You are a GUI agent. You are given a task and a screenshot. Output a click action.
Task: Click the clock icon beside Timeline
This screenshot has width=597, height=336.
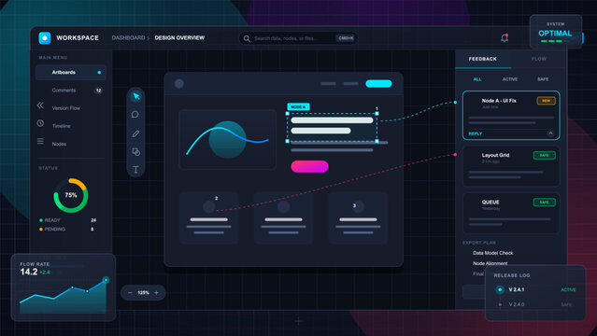coord(40,123)
